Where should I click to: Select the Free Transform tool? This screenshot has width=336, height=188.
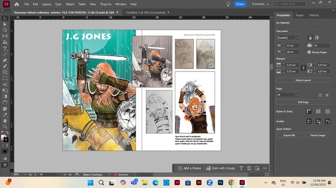5,90
